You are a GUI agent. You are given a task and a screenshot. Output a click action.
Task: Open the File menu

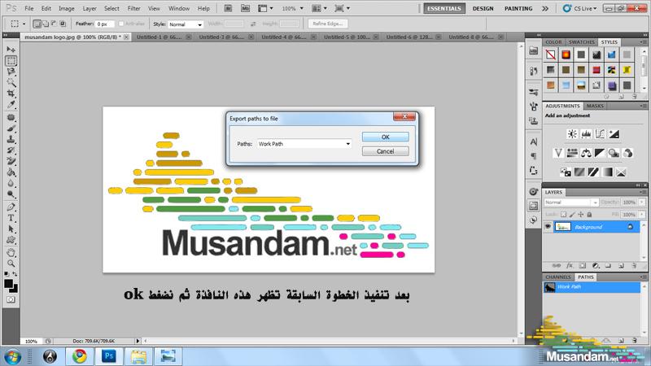point(29,8)
